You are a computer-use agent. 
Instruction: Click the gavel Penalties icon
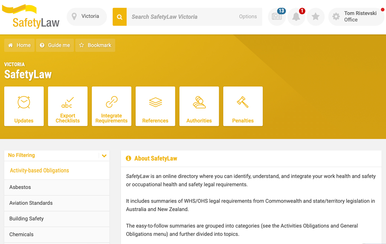point(243,102)
